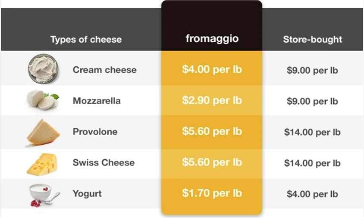This screenshot has width=364, height=218.
Task: Click store-bought $14.00 per lb Swiss cheese price
Action: pyautogui.click(x=312, y=163)
